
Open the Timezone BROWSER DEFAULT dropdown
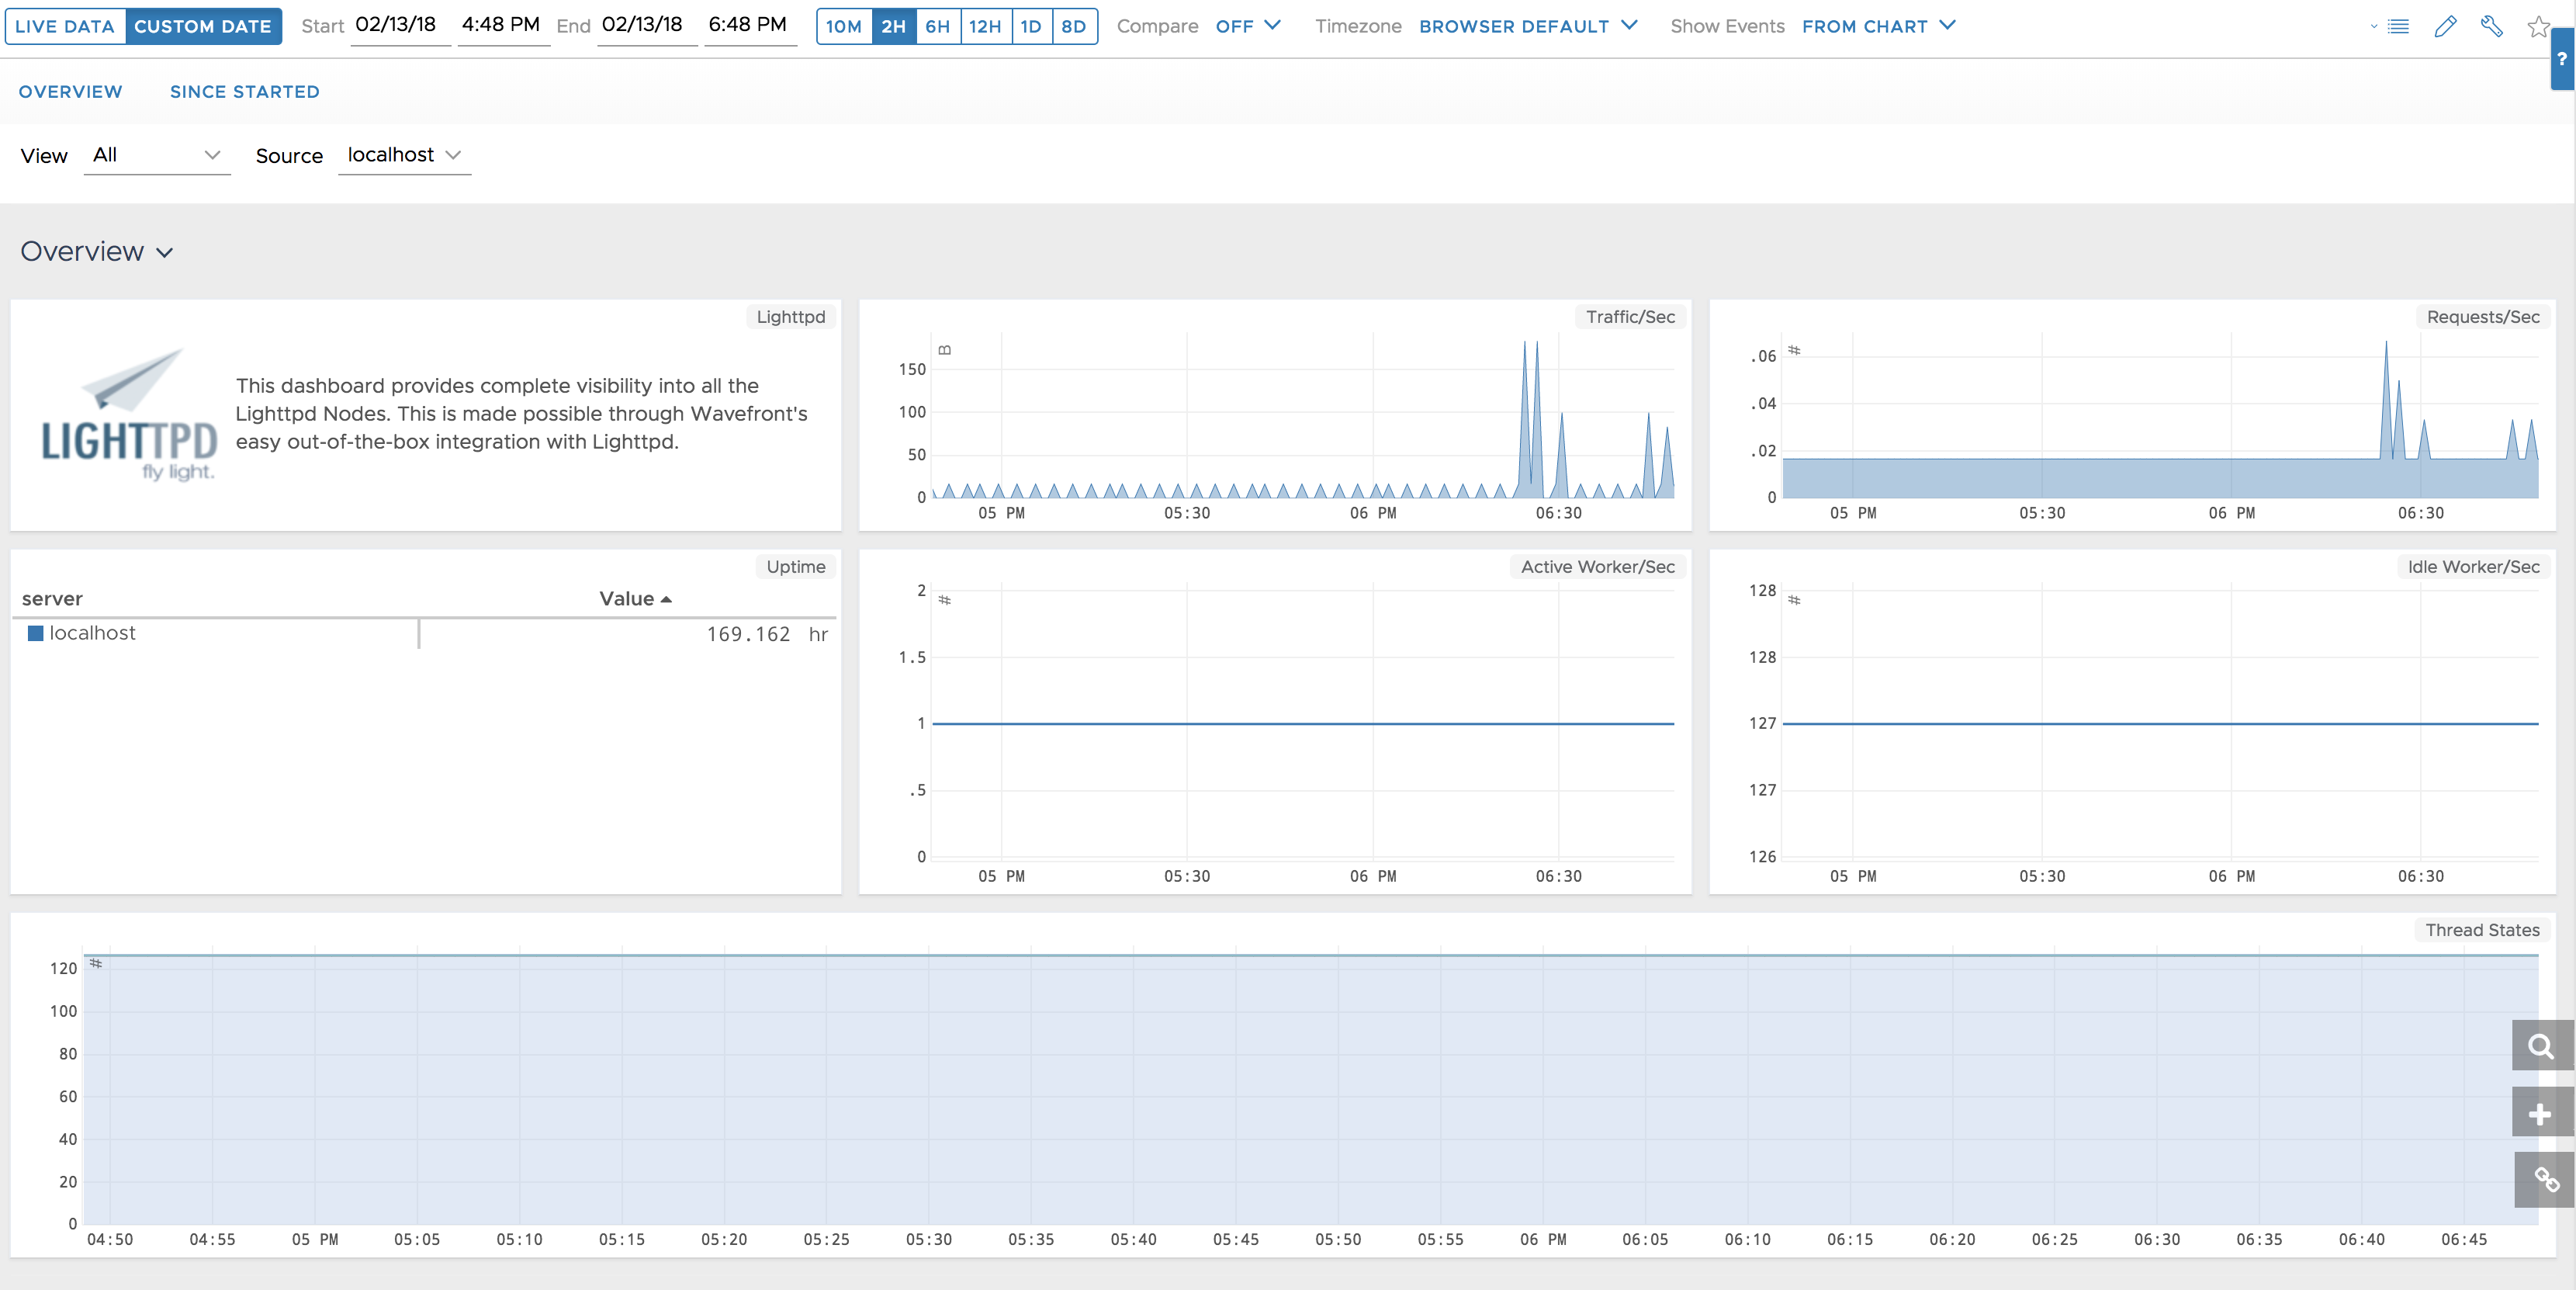1528,26
